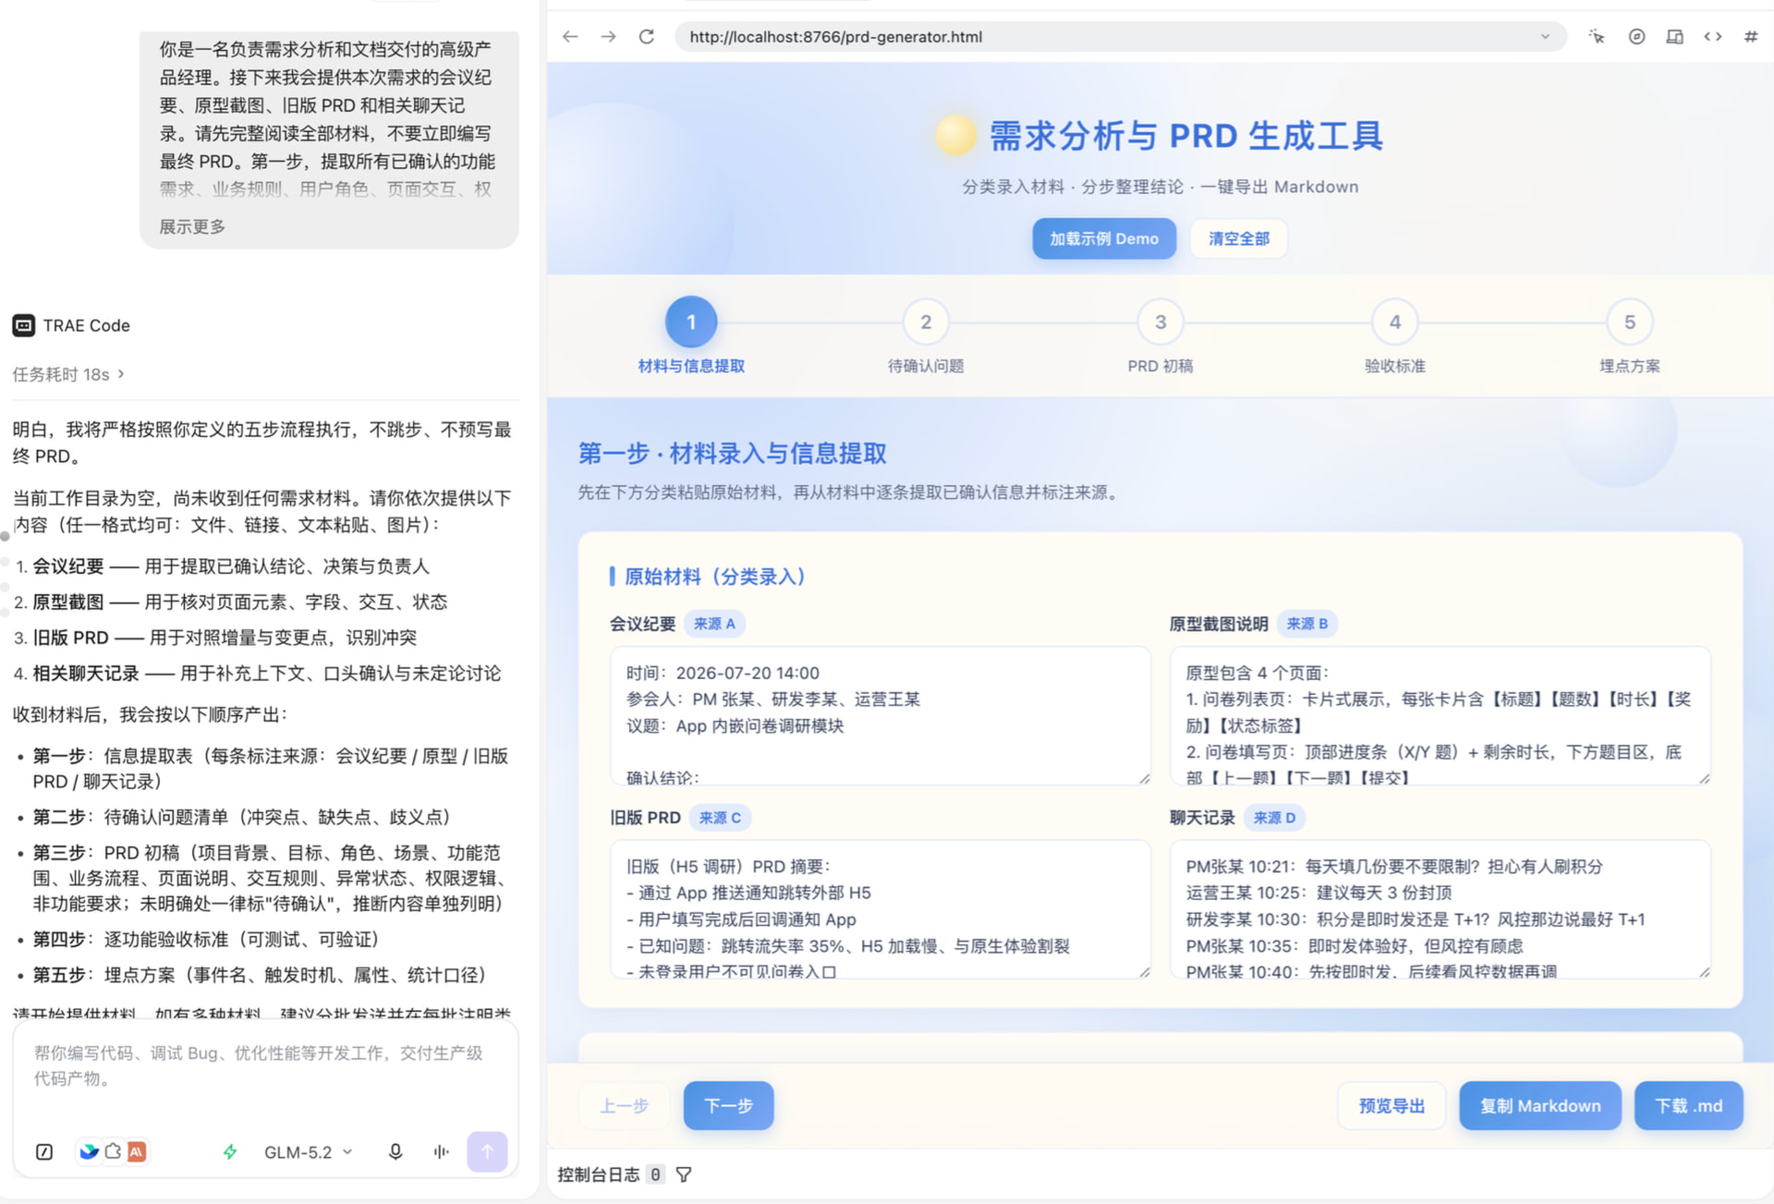The height and width of the screenshot is (1204, 1774).
Task: Start voice input with microphone icon
Action: click(x=395, y=1151)
